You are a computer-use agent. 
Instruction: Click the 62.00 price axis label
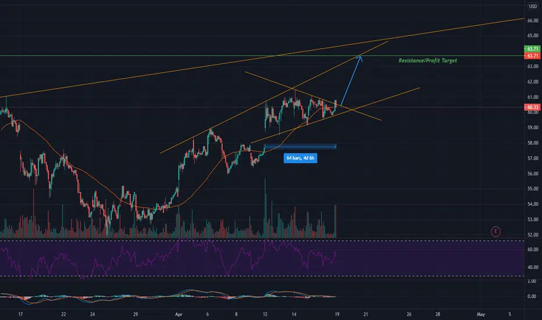click(533, 81)
